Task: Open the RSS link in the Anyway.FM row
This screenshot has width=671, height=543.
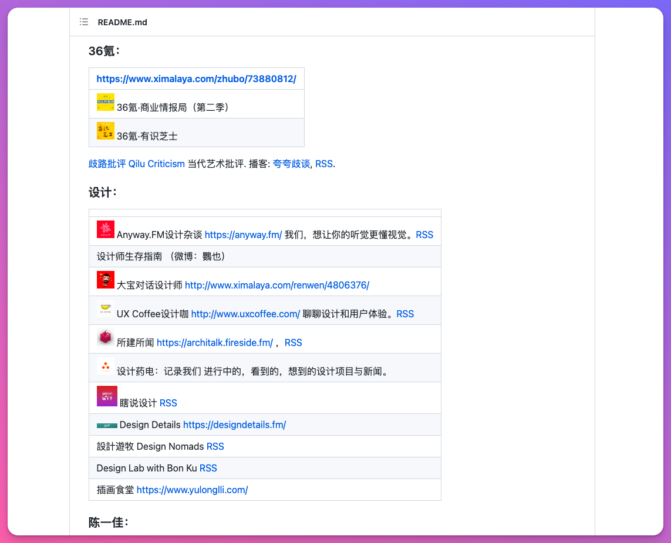Action: point(424,235)
